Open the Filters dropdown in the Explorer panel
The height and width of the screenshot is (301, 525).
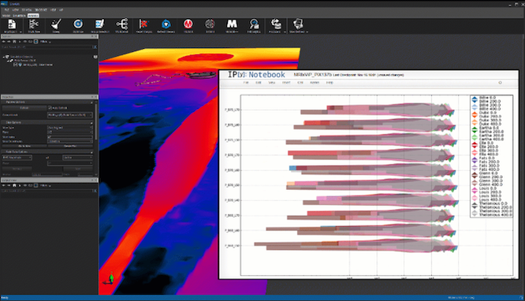tap(45, 42)
